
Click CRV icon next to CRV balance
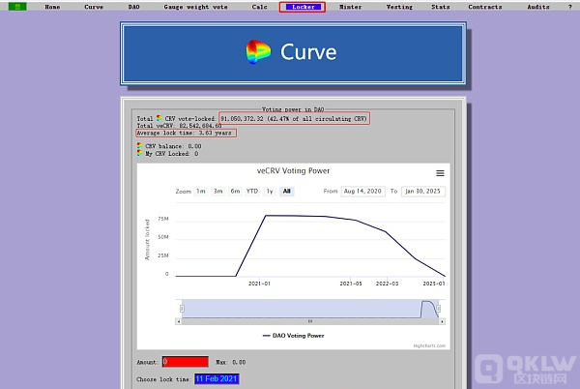coord(140,145)
